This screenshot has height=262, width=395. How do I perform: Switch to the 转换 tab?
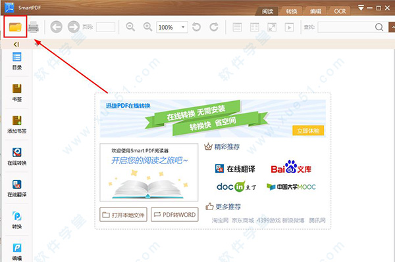(292, 11)
